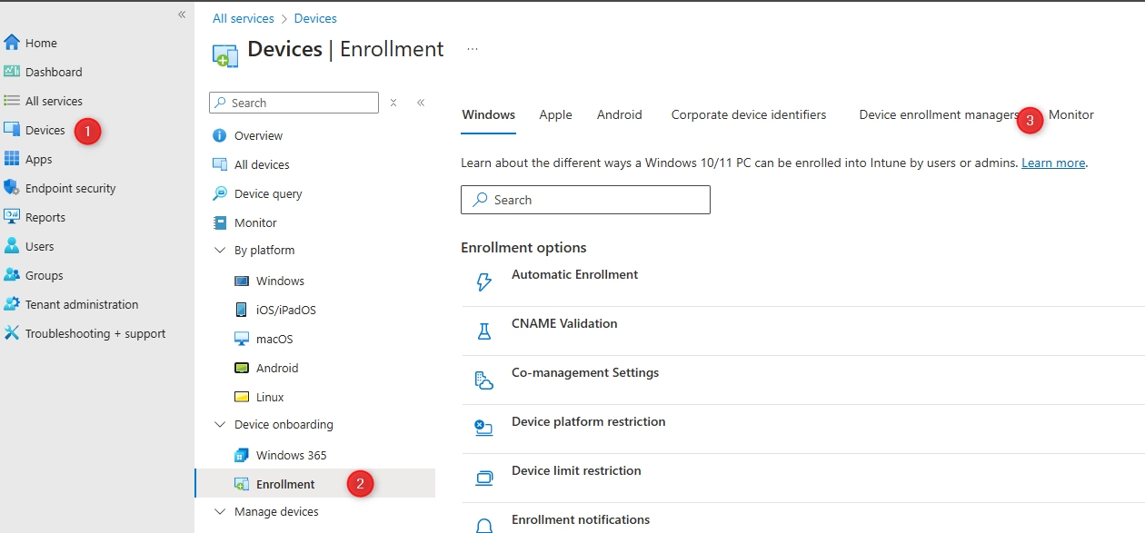This screenshot has width=1145, height=533.
Task: Click the macOS platform icon
Action: (x=241, y=339)
